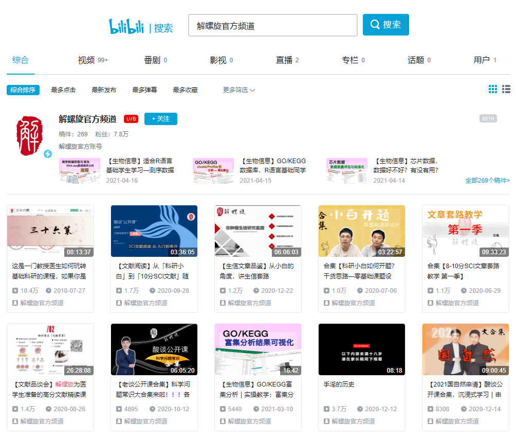Open 解螺旋官方频道 channel name heading
The height and width of the screenshot is (438, 516).
pyautogui.click(x=87, y=119)
